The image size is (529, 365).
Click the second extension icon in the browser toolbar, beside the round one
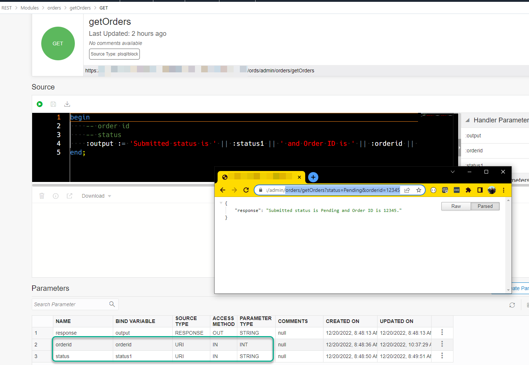click(445, 190)
